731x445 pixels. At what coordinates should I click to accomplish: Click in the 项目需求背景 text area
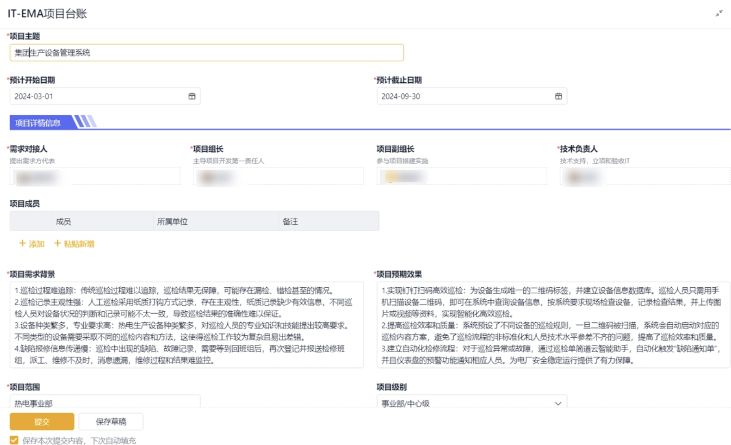click(x=186, y=325)
